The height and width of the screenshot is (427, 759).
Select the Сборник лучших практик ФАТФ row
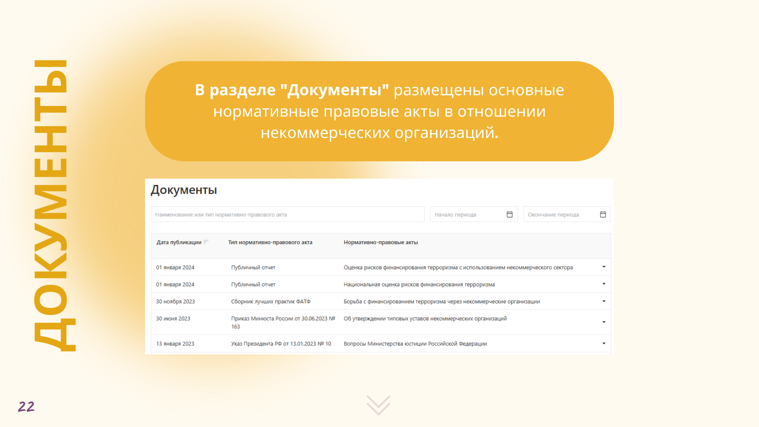click(271, 302)
